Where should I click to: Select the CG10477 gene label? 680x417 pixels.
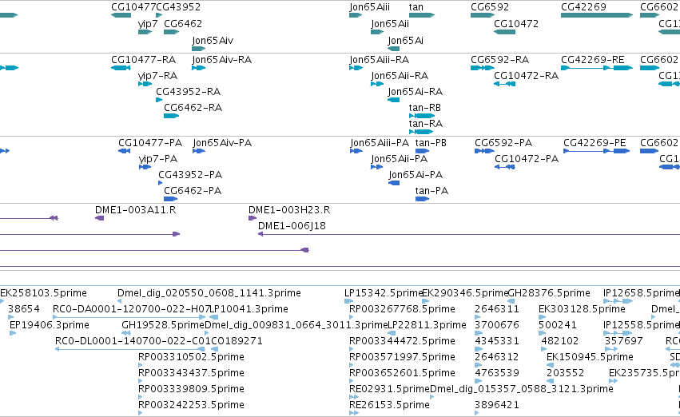(x=133, y=7)
